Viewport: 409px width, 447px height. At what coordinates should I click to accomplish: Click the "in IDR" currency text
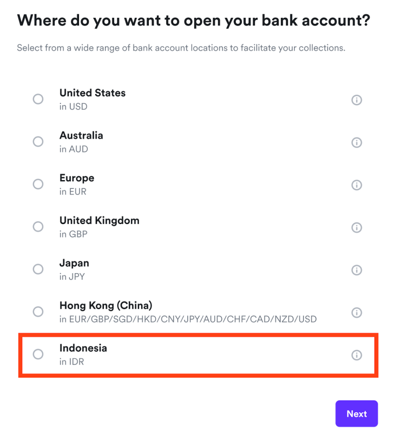(71, 361)
